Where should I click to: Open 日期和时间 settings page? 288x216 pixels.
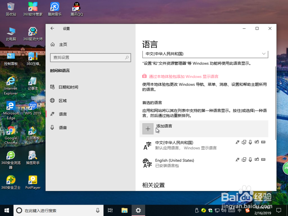tap(64, 87)
